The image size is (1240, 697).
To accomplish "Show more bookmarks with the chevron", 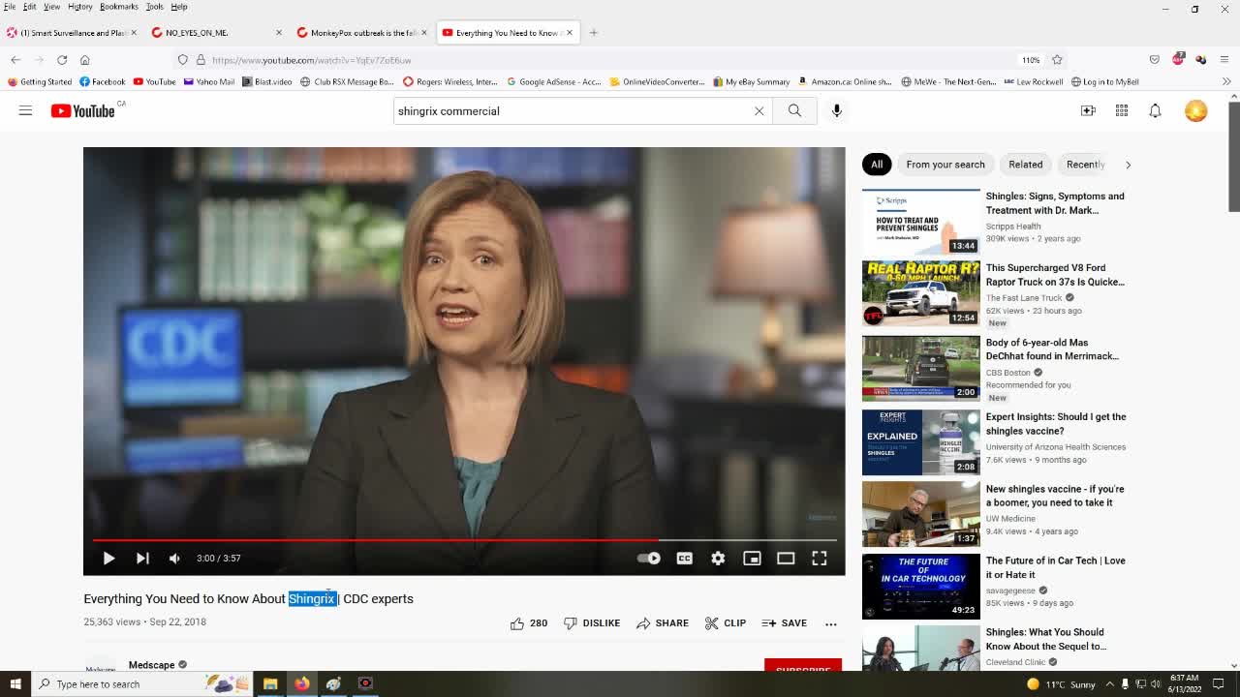I will pos(1226,82).
